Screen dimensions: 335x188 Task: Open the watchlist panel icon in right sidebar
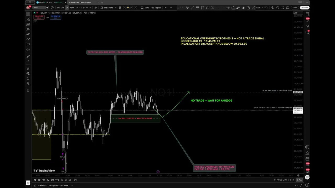click(307, 14)
